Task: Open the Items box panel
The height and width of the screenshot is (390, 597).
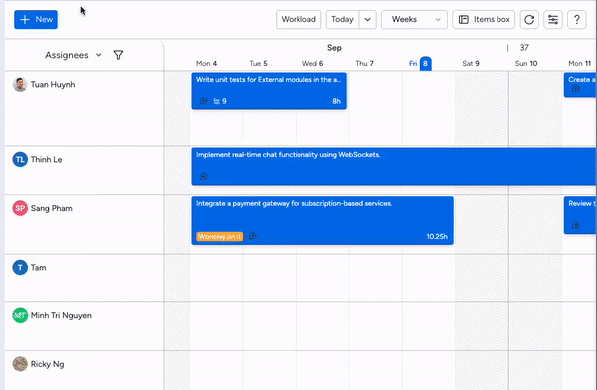Action: click(484, 20)
